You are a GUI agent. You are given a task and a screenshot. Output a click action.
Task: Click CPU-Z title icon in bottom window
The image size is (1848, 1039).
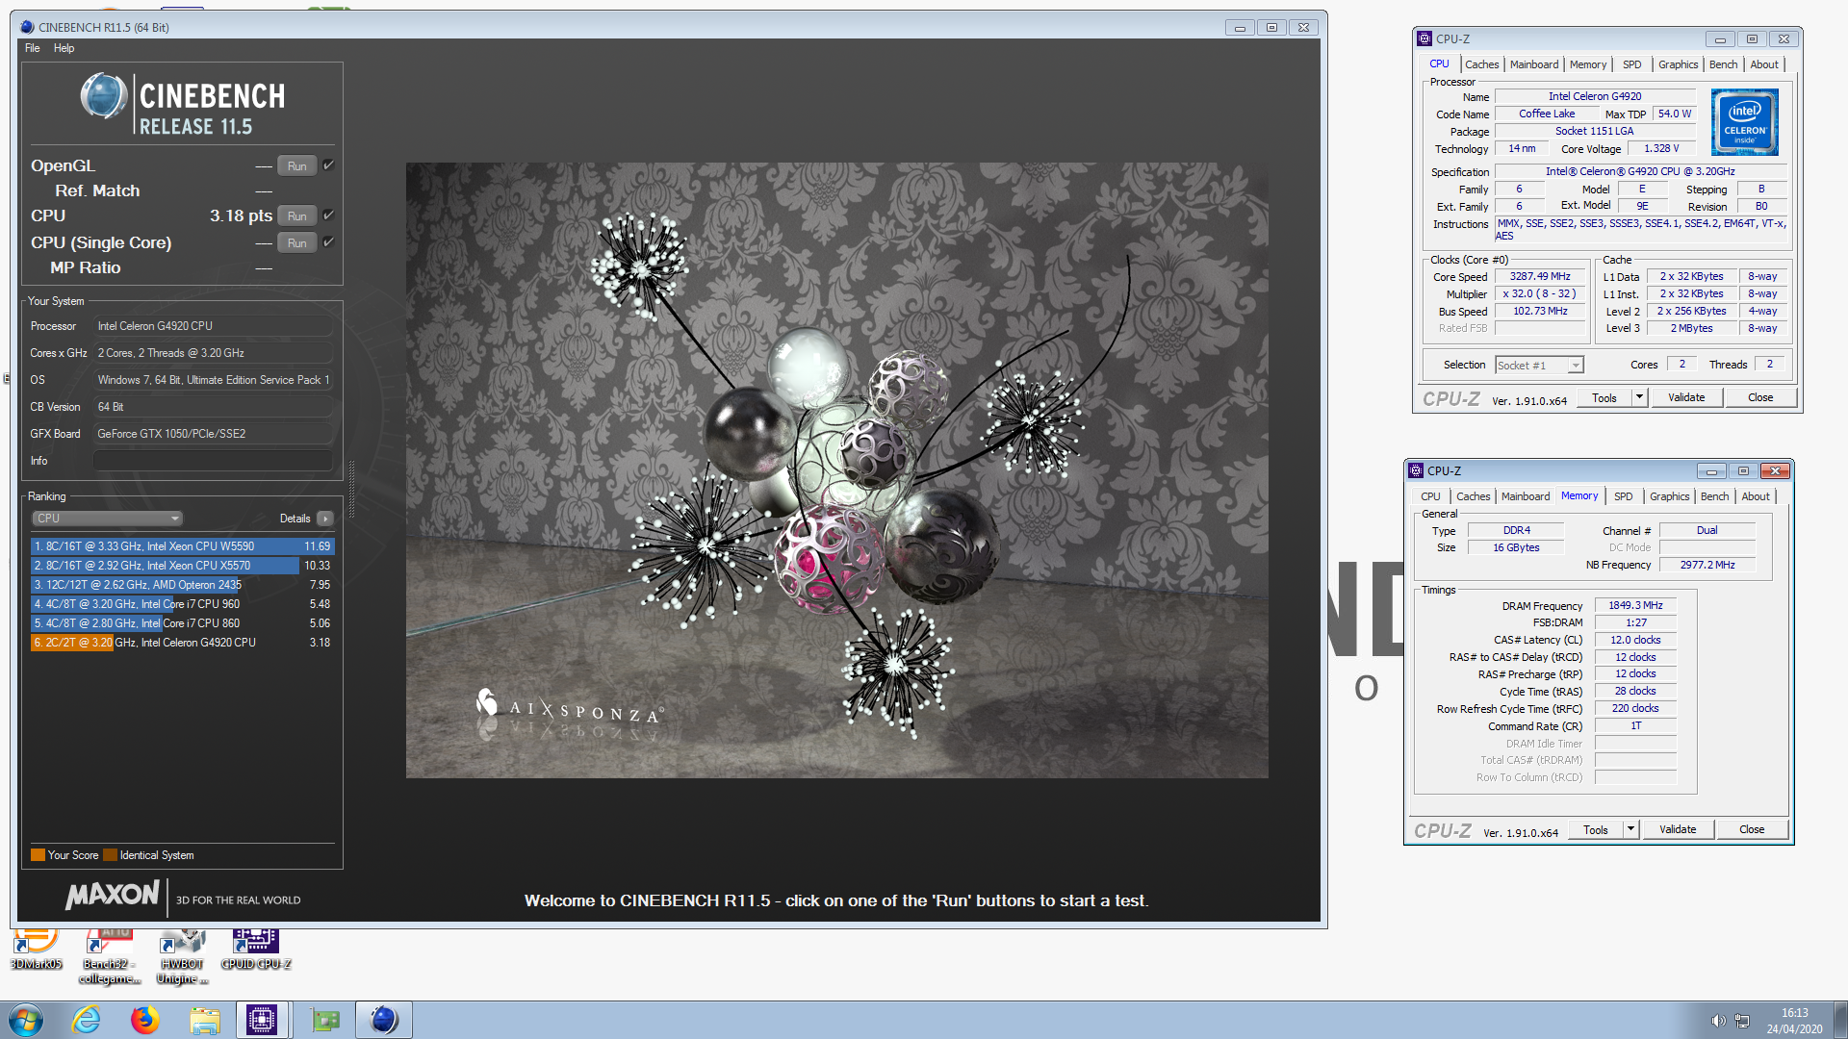(x=1416, y=470)
